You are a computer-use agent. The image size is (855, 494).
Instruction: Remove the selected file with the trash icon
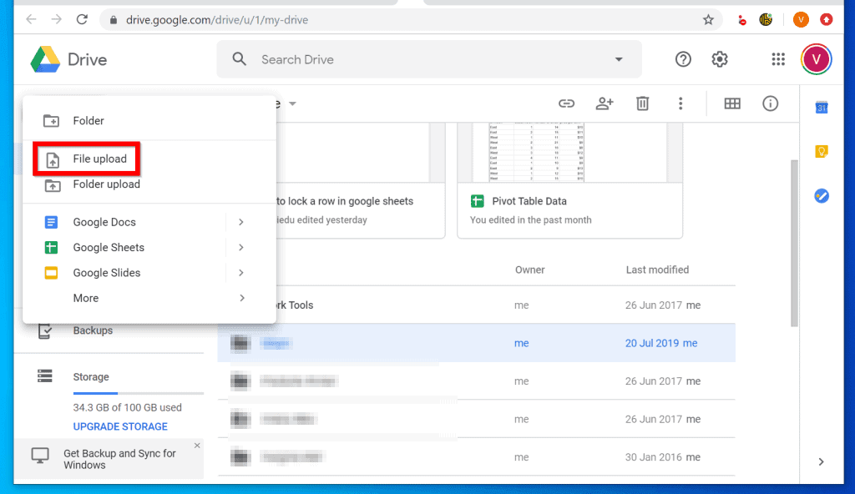tap(642, 103)
